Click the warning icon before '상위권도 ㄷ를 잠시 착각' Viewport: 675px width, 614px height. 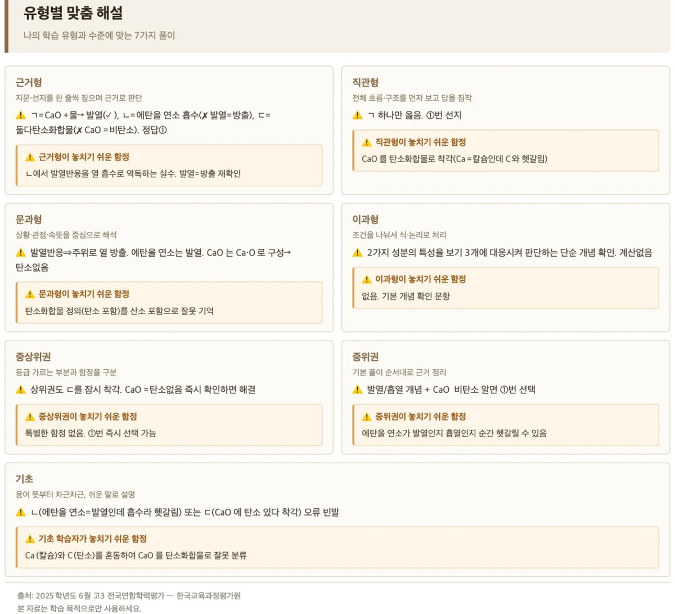[21, 389]
